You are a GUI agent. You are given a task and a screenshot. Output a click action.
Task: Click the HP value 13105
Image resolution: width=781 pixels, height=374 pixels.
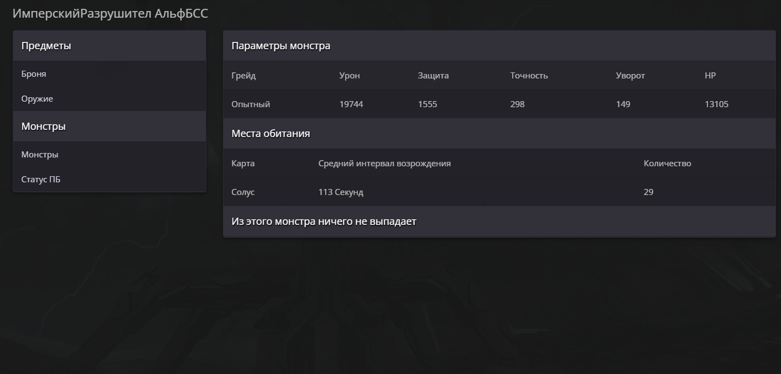tap(716, 104)
